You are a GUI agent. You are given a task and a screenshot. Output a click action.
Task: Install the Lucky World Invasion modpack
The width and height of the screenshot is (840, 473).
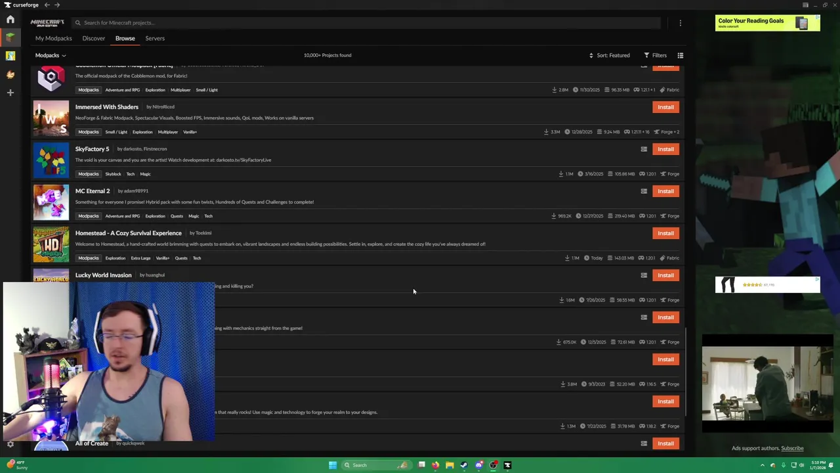pyautogui.click(x=665, y=275)
